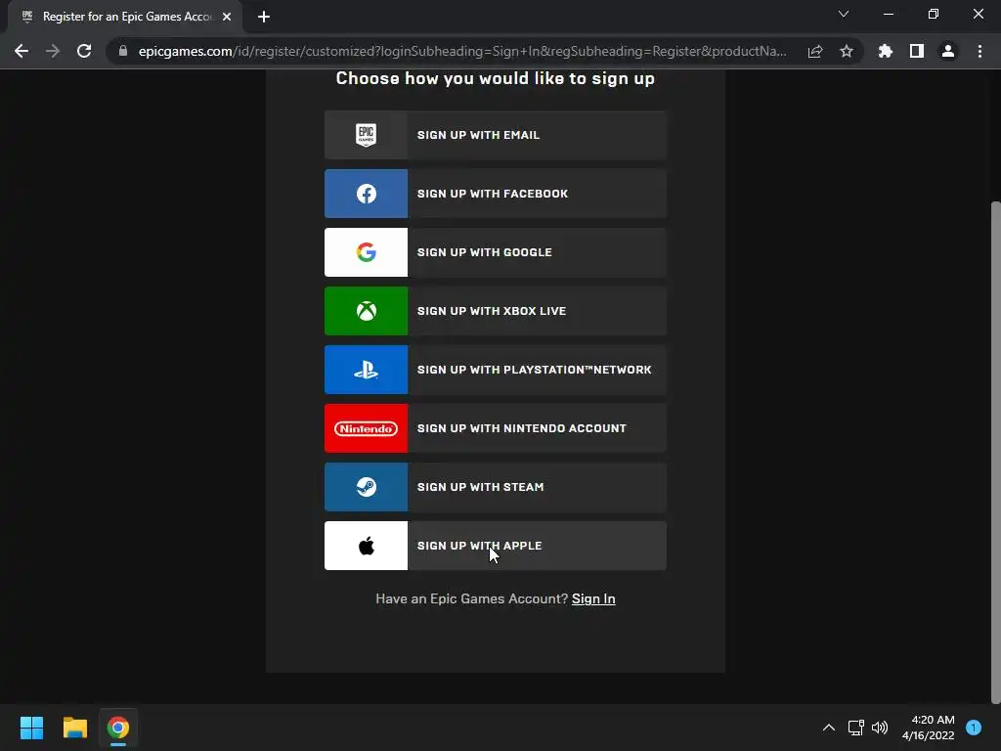Click the Chrome taskbar icon

118,728
